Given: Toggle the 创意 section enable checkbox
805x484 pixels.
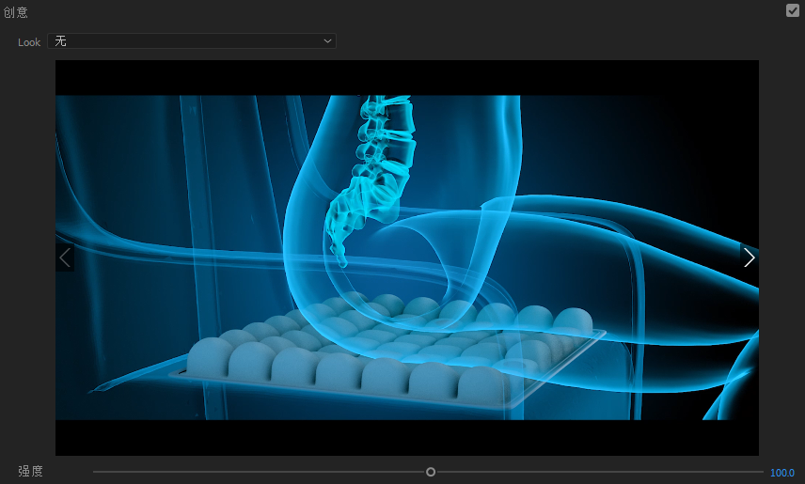Looking at the screenshot, I should pyautogui.click(x=793, y=10).
